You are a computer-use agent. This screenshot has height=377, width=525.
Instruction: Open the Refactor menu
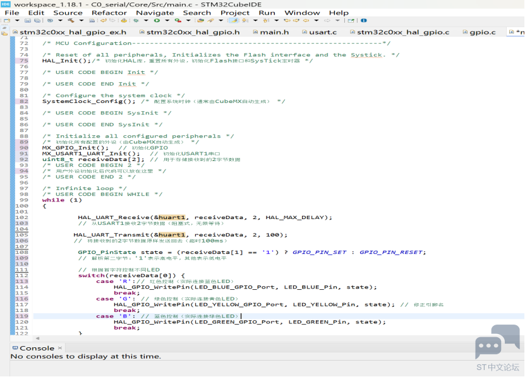[109, 13]
